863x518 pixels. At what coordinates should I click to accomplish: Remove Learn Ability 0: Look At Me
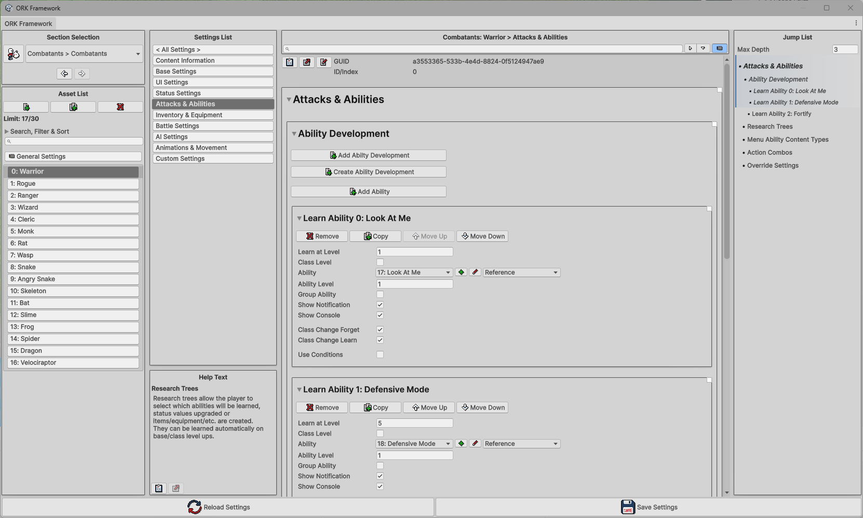pos(322,236)
